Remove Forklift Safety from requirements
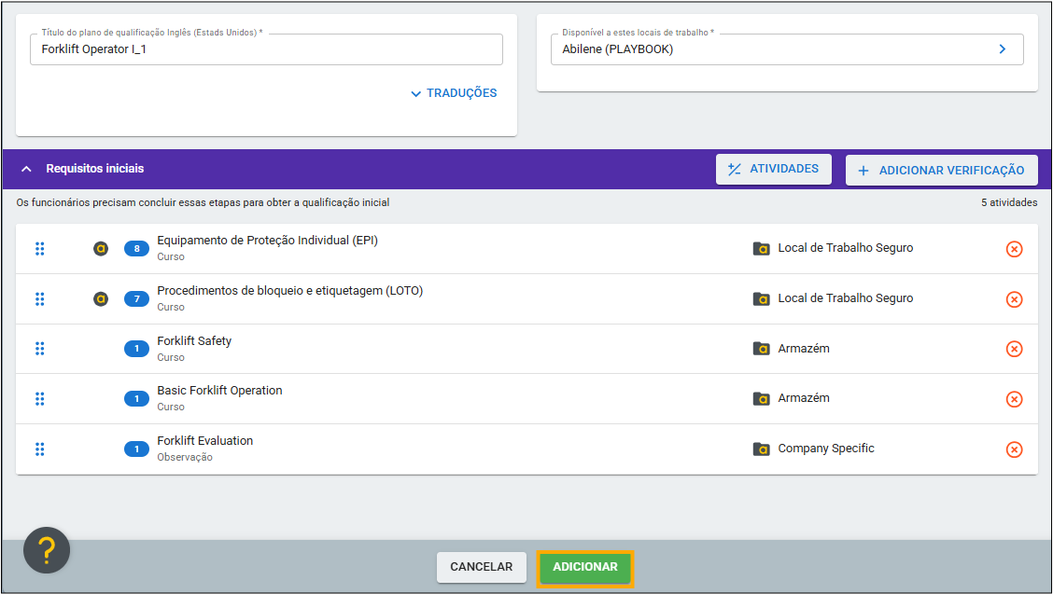This screenshot has width=1053, height=594. [1014, 349]
